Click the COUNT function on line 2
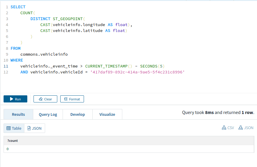This screenshot has width=257, height=167. [26, 13]
